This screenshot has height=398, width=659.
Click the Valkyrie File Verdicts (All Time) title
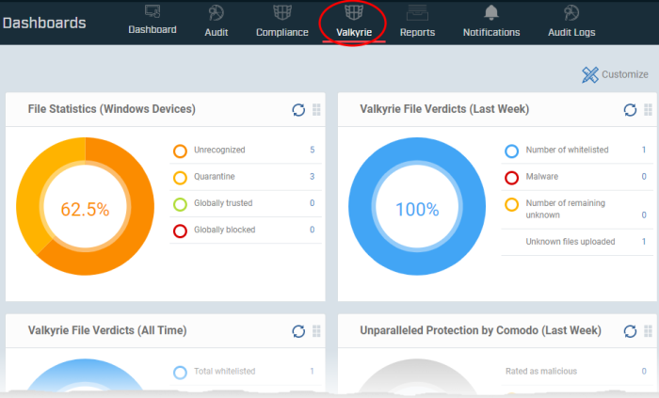coord(107,330)
